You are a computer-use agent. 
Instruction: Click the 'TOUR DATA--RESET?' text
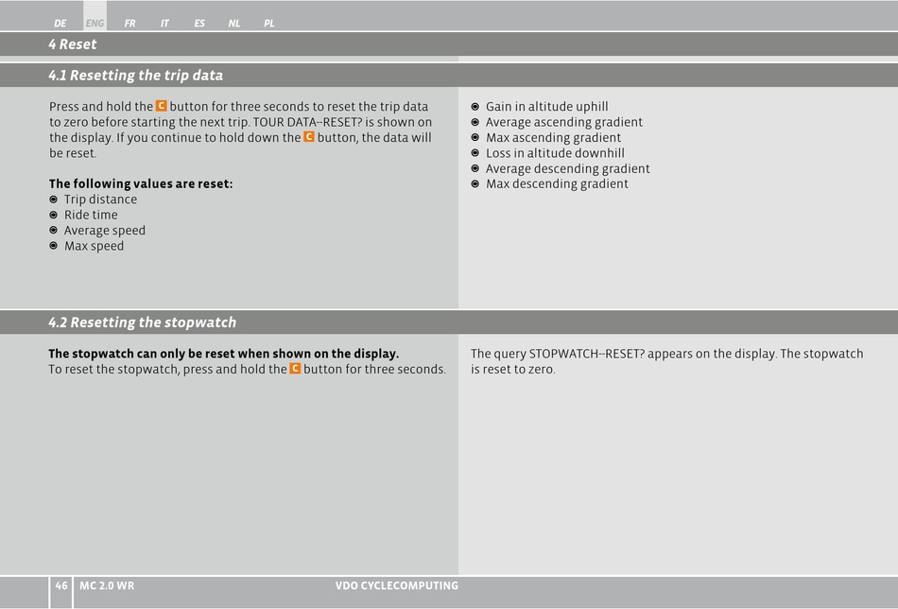point(307,122)
